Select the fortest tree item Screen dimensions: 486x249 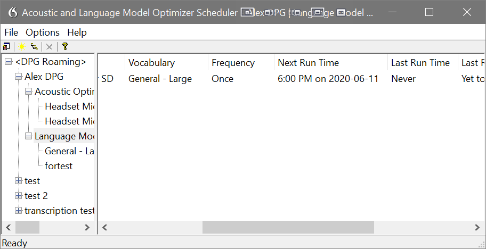pyautogui.click(x=59, y=166)
